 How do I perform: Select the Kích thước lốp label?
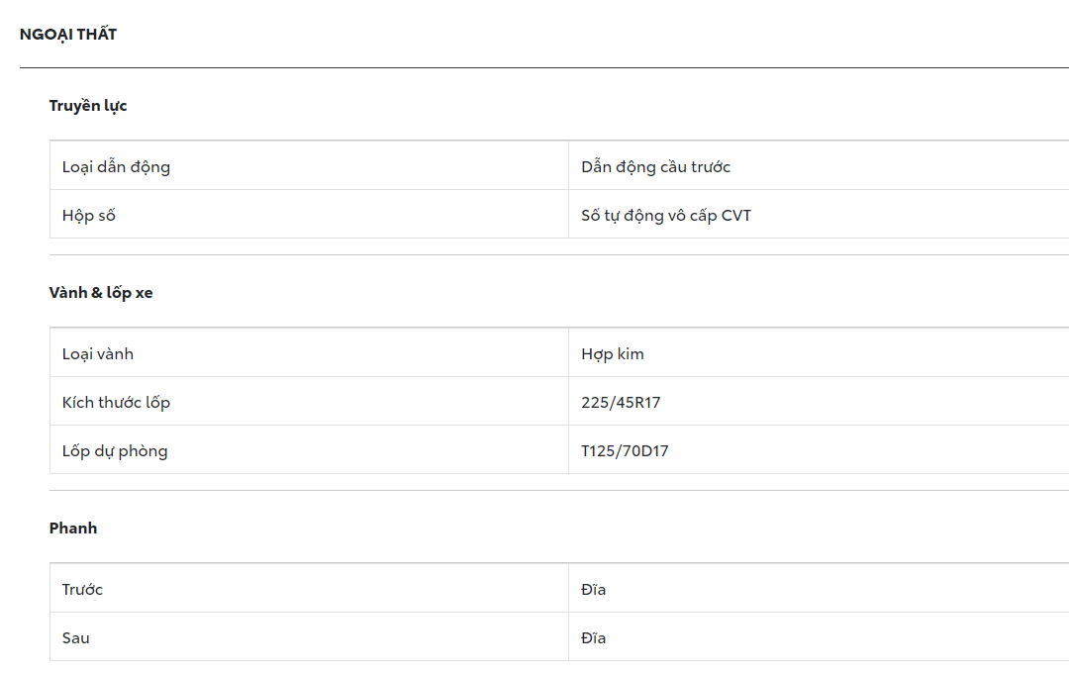click(x=116, y=403)
